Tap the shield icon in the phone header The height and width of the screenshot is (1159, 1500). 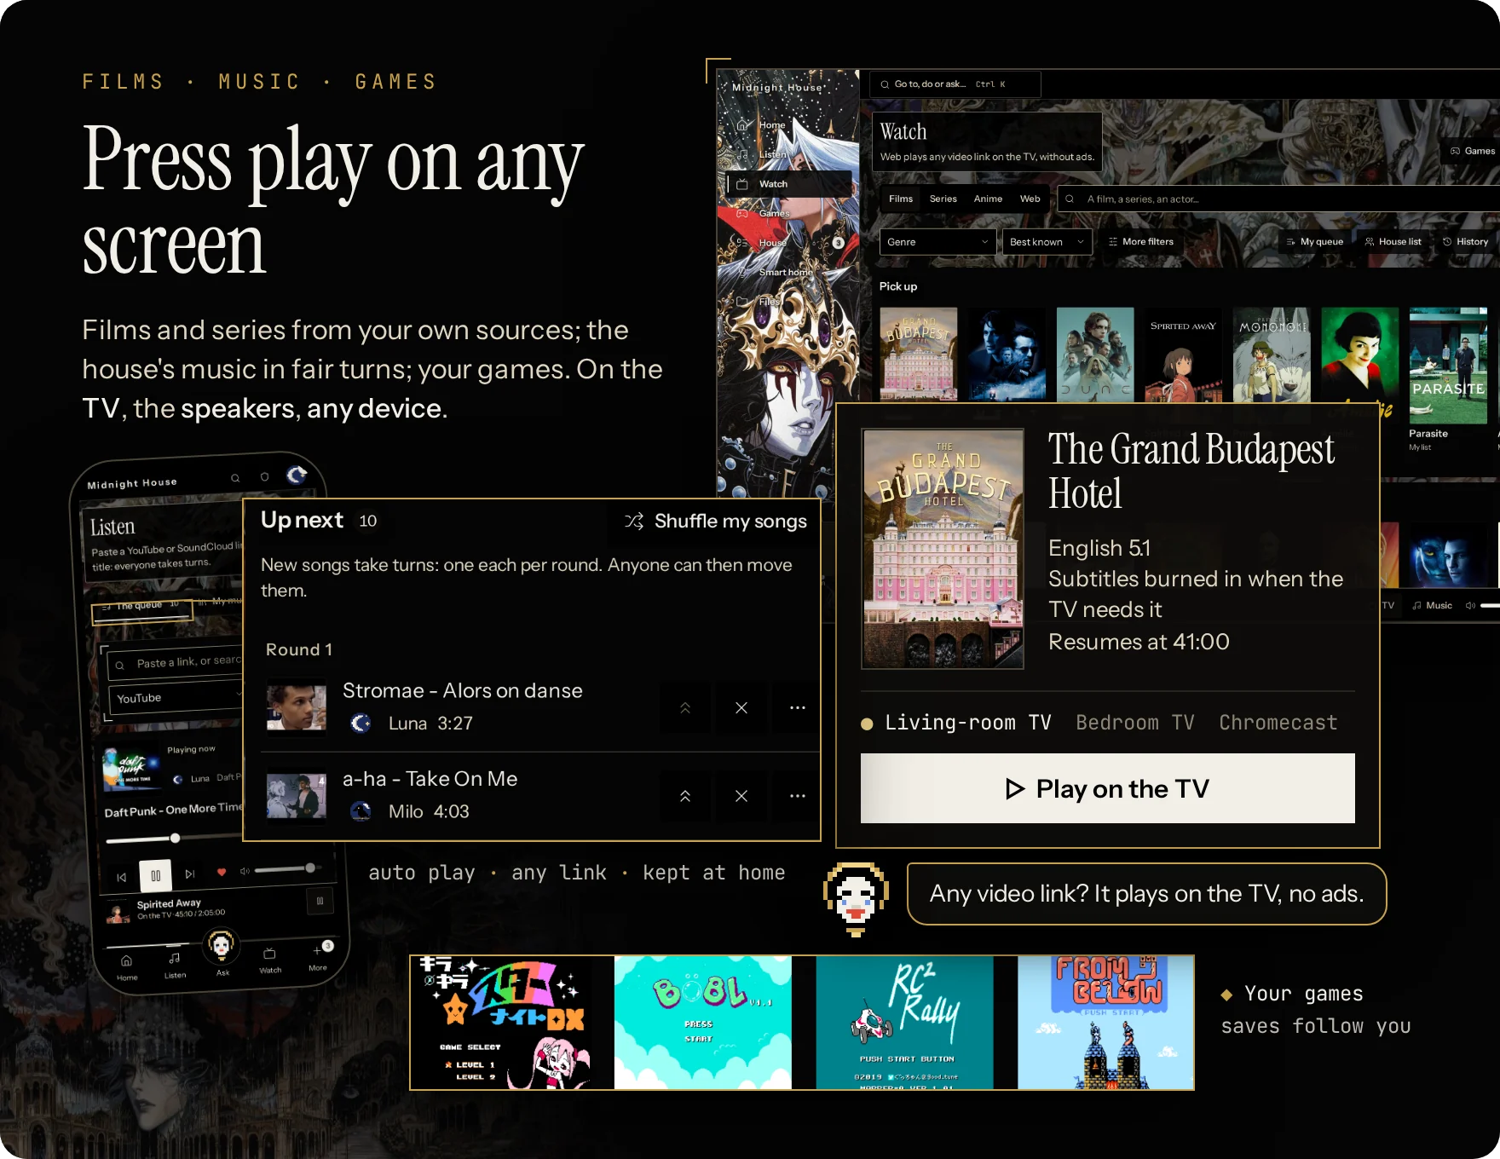pos(265,476)
